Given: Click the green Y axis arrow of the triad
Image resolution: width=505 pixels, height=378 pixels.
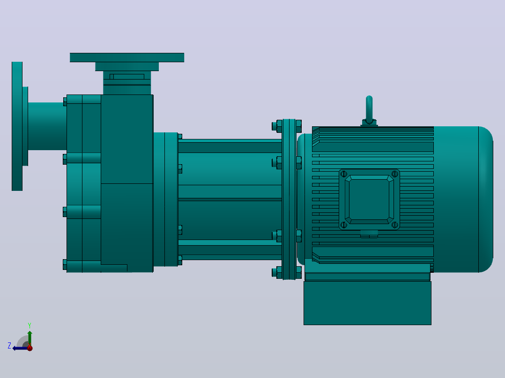Looking at the screenshot, I should tap(30, 338).
